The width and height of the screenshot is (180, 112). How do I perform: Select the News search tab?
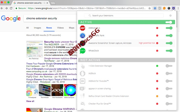pyautogui.click(x=49, y=28)
